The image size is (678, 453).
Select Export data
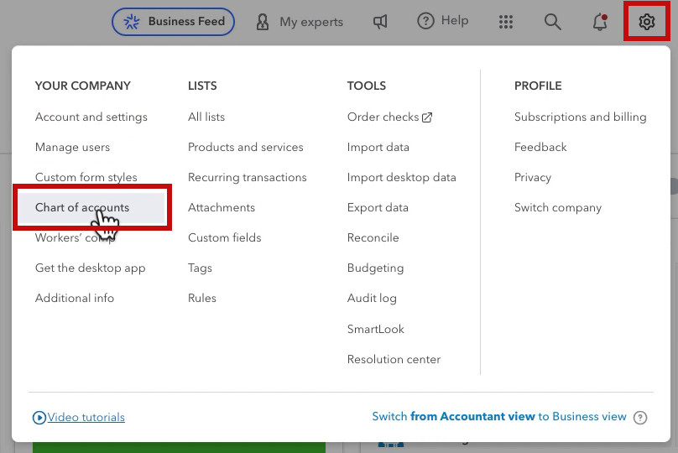(x=378, y=207)
